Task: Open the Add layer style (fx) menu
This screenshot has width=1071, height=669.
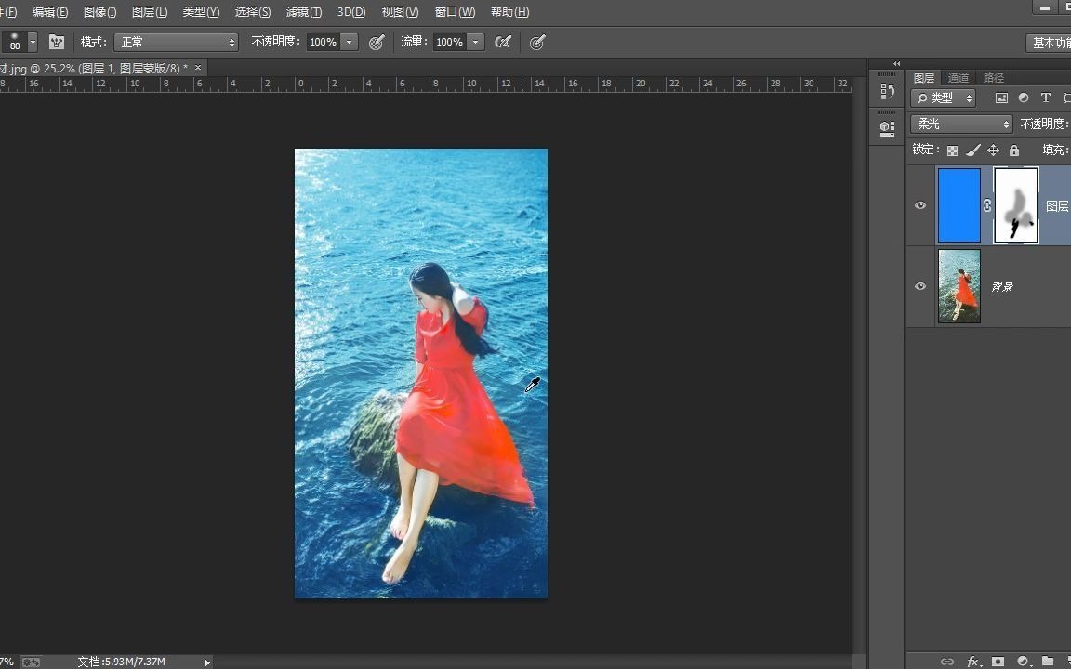Action: [x=972, y=662]
